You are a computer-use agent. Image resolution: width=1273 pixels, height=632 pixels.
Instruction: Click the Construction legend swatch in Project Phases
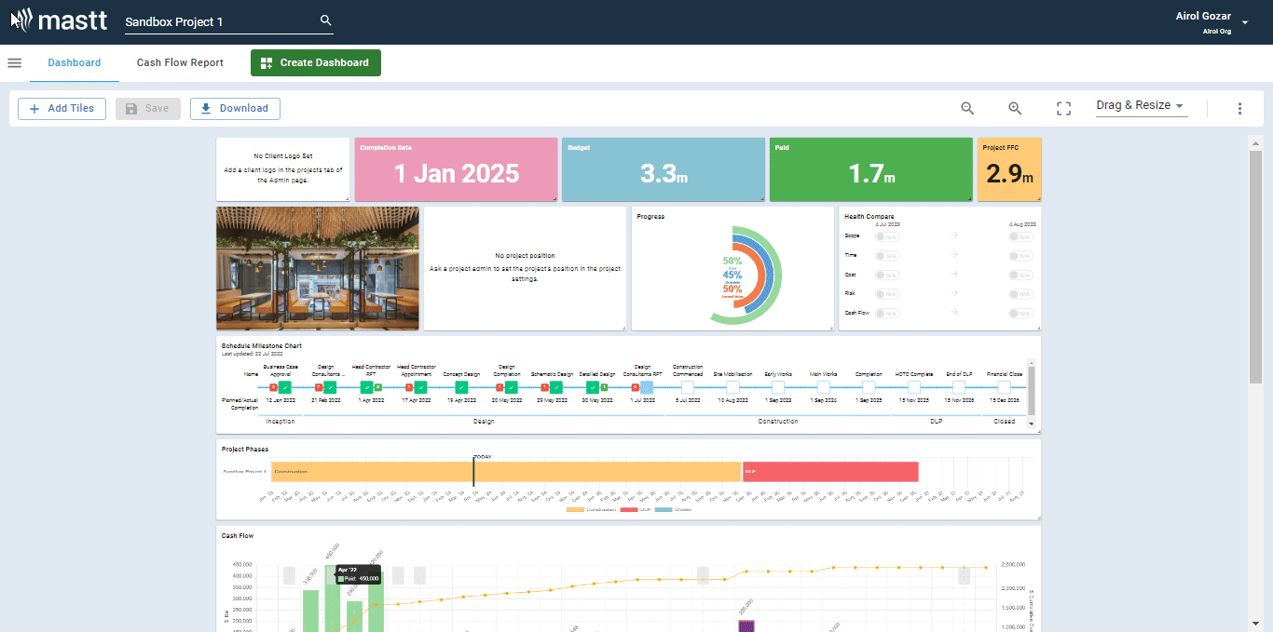pos(575,510)
